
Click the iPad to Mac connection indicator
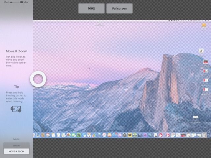(x=16, y=2)
